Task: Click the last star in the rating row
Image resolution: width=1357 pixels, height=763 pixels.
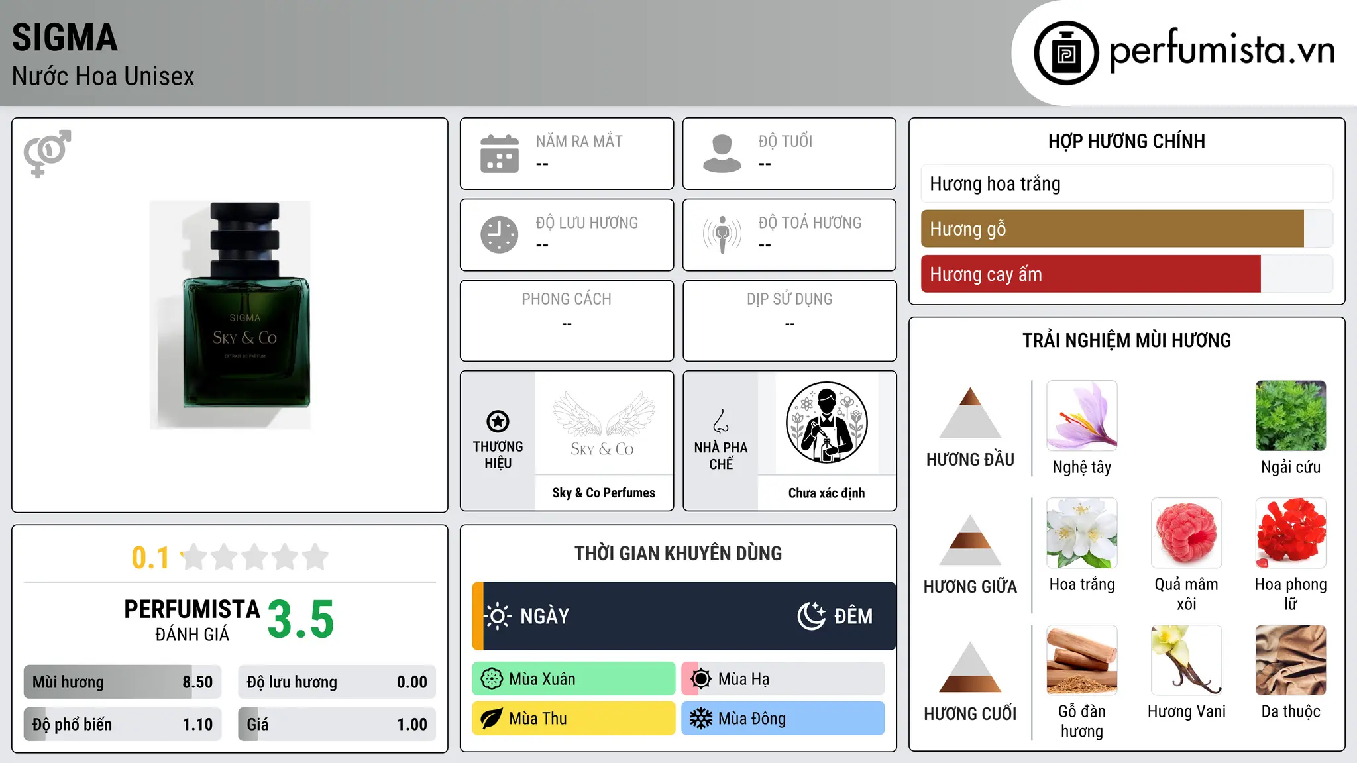Action: click(x=315, y=557)
